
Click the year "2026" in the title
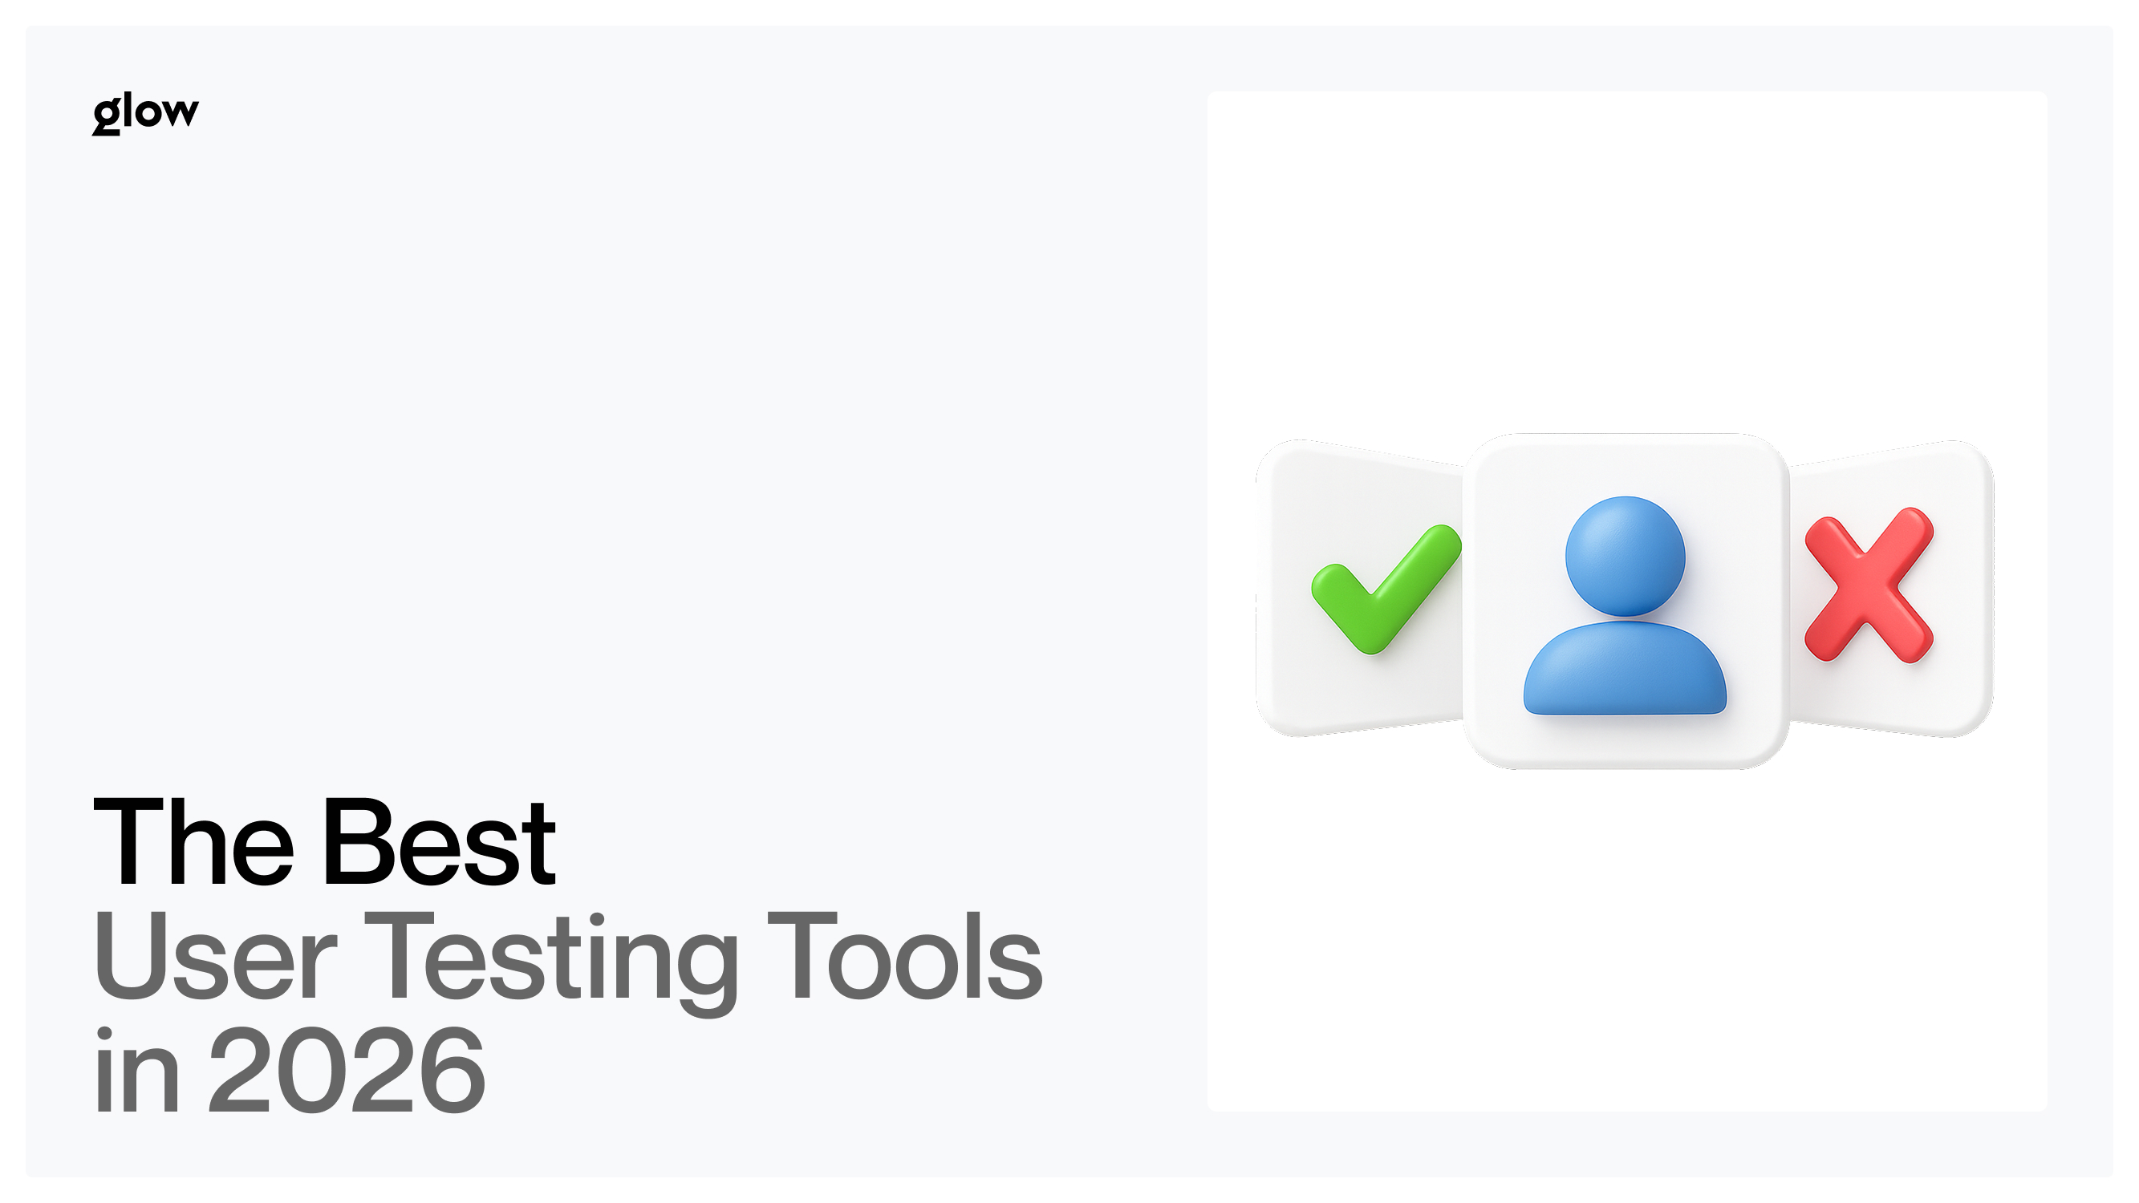coord(346,1071)
